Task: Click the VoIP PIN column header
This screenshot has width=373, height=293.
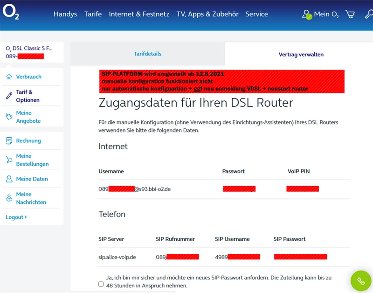Action: (x=298, y=171)
